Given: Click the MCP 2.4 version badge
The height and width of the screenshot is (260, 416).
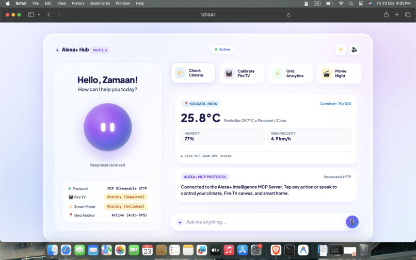Looking at the screenshot, I should [100, 50].
